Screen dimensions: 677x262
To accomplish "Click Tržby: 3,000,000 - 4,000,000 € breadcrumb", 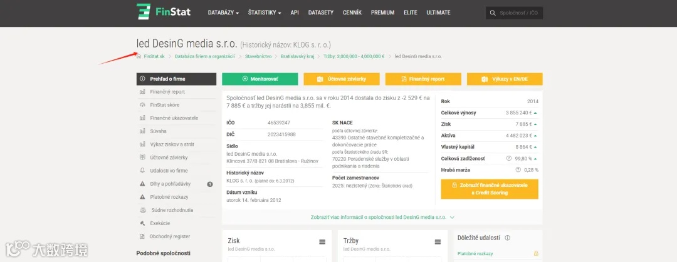I will click(354, 56).
